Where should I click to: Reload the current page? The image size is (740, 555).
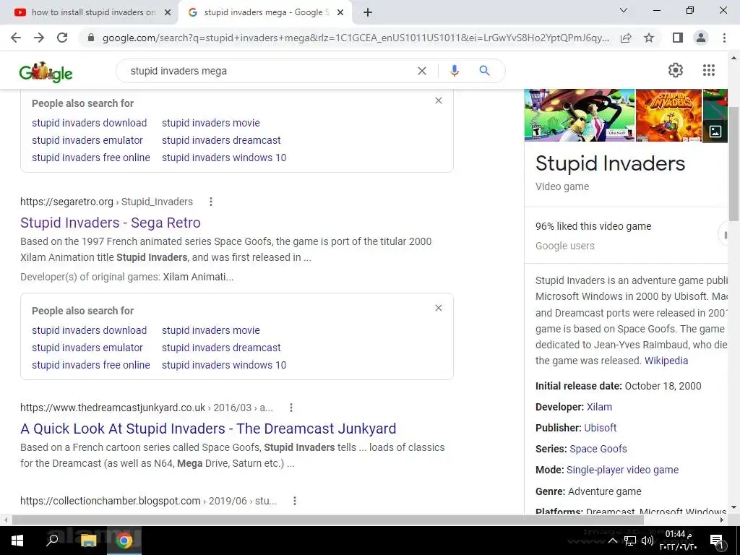[x=62, y=38]
